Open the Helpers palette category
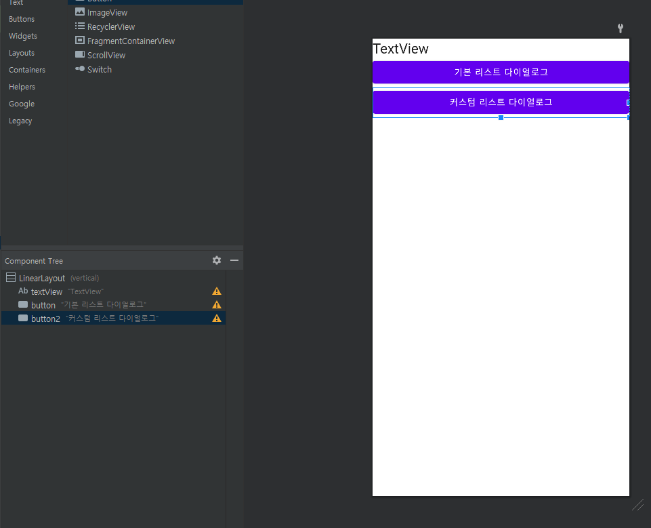The width and height of the screenshot is (651, 528). click(x=22, y=87)
